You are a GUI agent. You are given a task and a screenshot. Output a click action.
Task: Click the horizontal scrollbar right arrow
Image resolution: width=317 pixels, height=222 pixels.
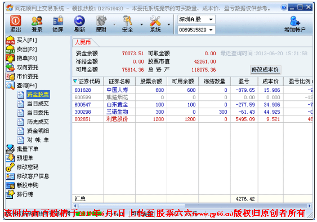[x=310, y=206]
